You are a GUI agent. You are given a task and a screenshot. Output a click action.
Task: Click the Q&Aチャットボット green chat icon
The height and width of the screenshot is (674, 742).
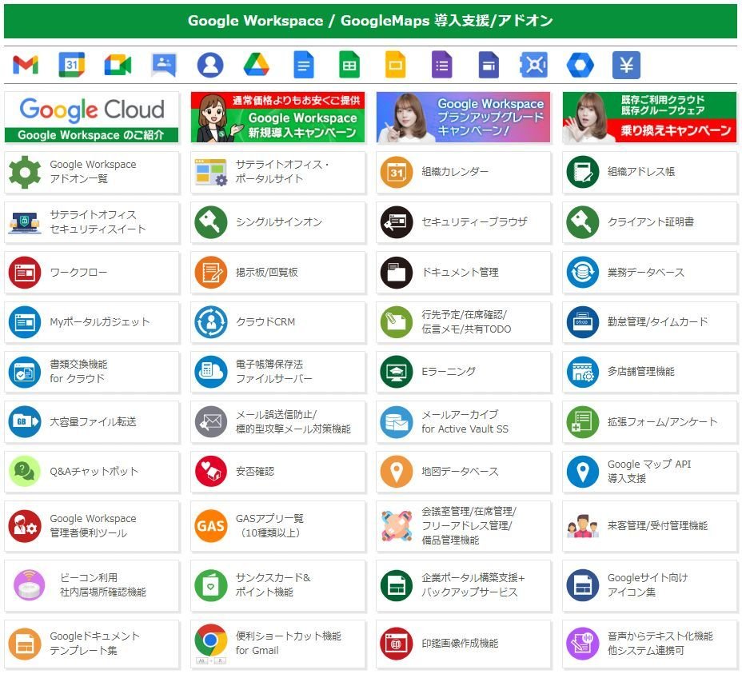[25, 472]
